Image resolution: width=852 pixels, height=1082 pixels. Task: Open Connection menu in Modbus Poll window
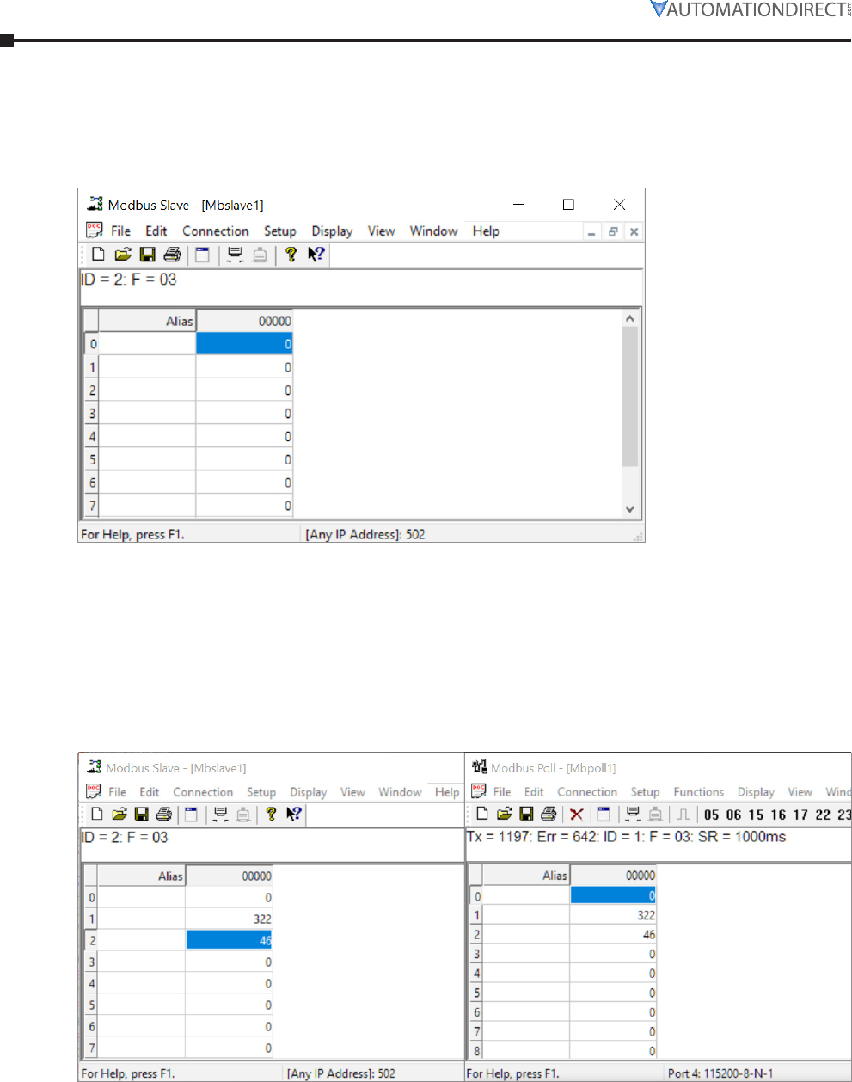(x=587, y=791)
